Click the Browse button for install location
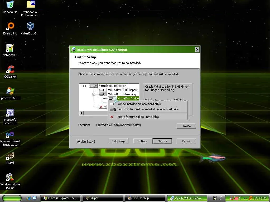The width and height of the screenshot is (270, 202). (x=186, y=126)
